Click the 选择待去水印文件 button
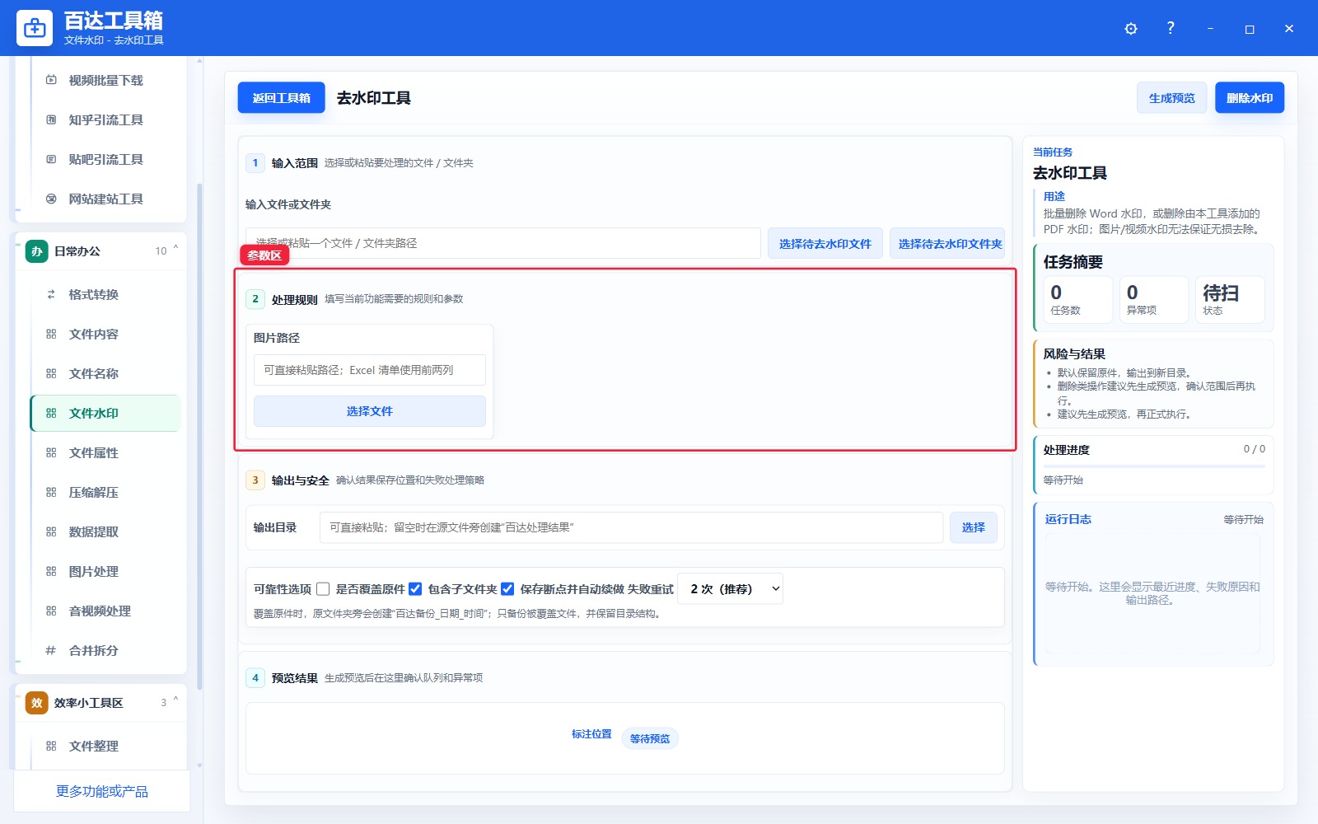 tap(825, 243)
